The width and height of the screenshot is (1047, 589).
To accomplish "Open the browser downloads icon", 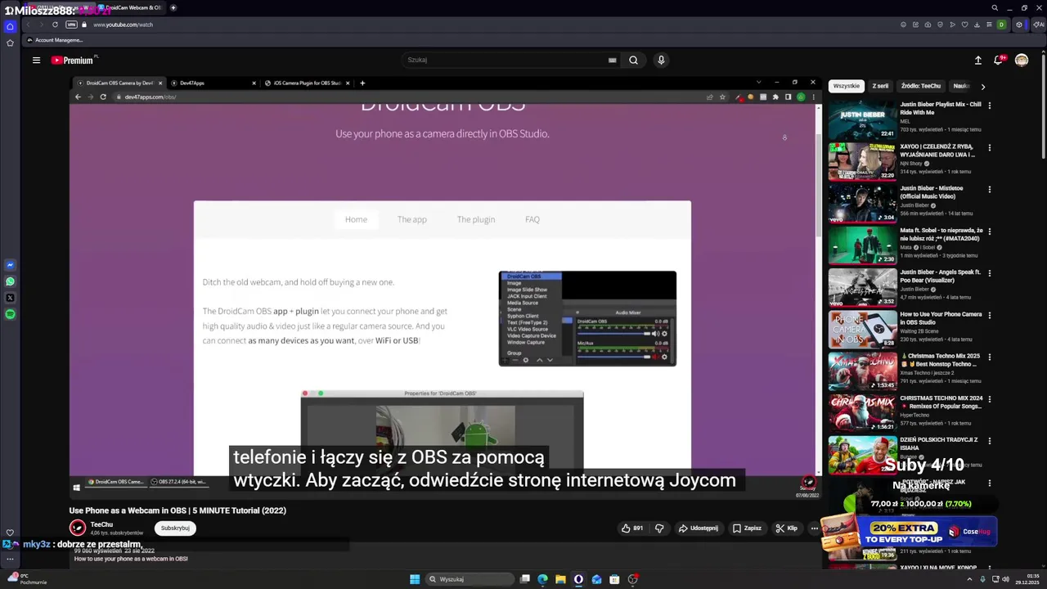I will pos(977,25).
